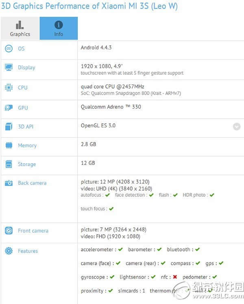244x304 pixels.
Task: Click the autofocus green checkmark
Action: click(x=107, y=195)
